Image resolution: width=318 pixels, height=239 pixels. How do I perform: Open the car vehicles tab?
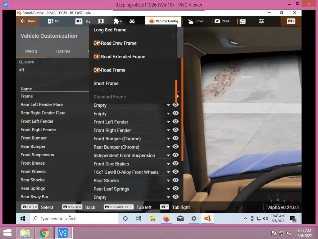(x=135, y=21)
